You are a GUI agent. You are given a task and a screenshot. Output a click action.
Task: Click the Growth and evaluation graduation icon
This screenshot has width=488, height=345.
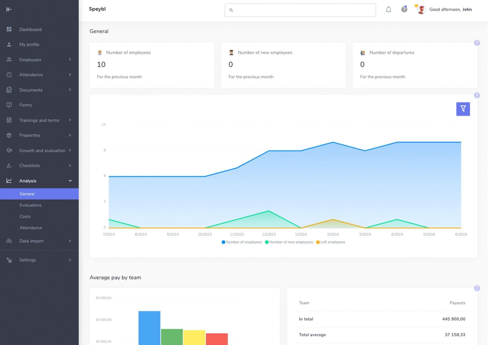pos(9,150)
